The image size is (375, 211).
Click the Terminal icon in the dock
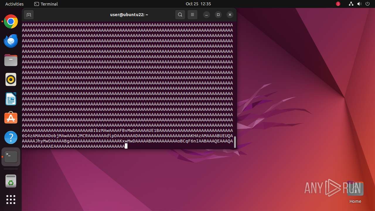pos(11,157)
